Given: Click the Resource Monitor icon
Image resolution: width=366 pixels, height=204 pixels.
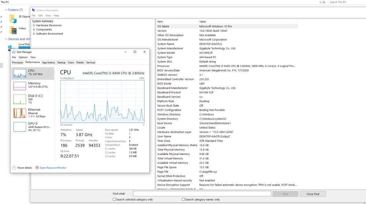Looking at the screenshot, I should (x=37, y=168).
